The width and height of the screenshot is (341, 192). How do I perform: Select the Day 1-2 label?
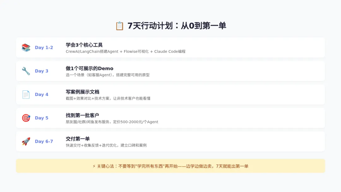click(x=44, y=48)
